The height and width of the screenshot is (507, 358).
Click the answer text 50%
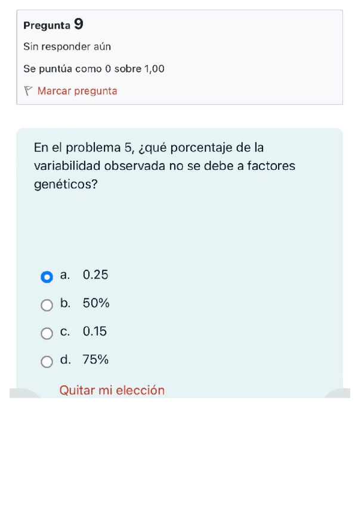96,304
